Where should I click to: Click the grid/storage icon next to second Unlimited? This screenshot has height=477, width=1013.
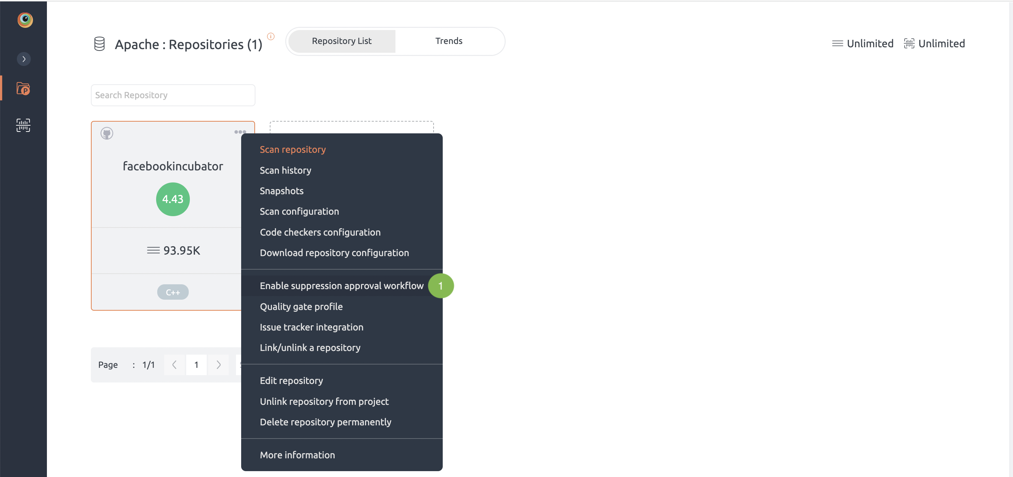pos(909,43)
